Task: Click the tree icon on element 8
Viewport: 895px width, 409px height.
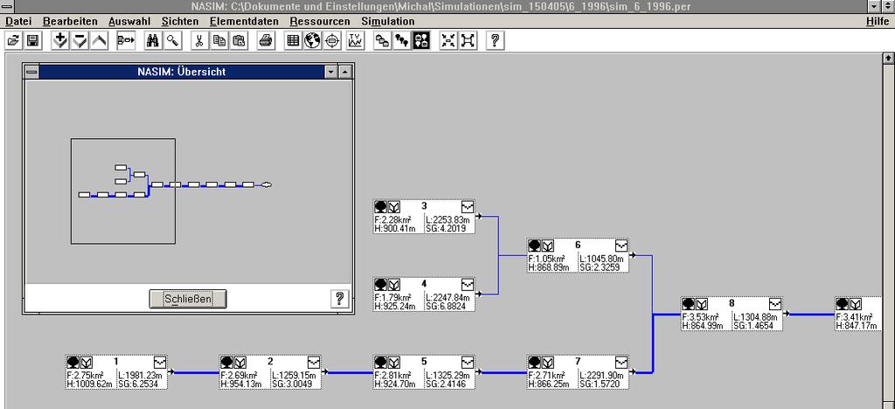Action: 689,303
